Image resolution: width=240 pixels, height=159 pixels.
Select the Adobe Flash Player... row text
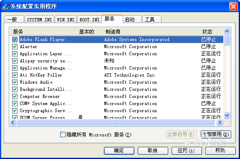click(45, 40)
